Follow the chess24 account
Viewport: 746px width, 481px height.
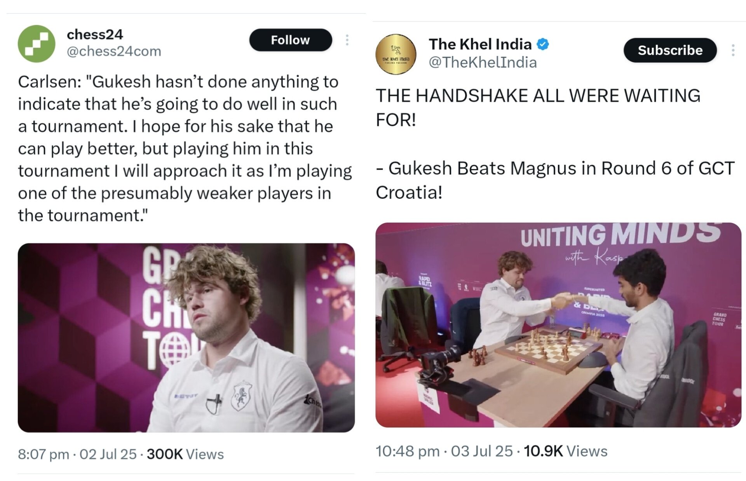290,40
